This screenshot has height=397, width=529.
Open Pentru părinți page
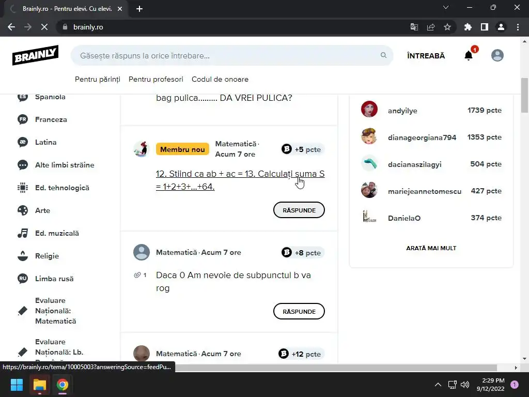(x=98, y=79)
